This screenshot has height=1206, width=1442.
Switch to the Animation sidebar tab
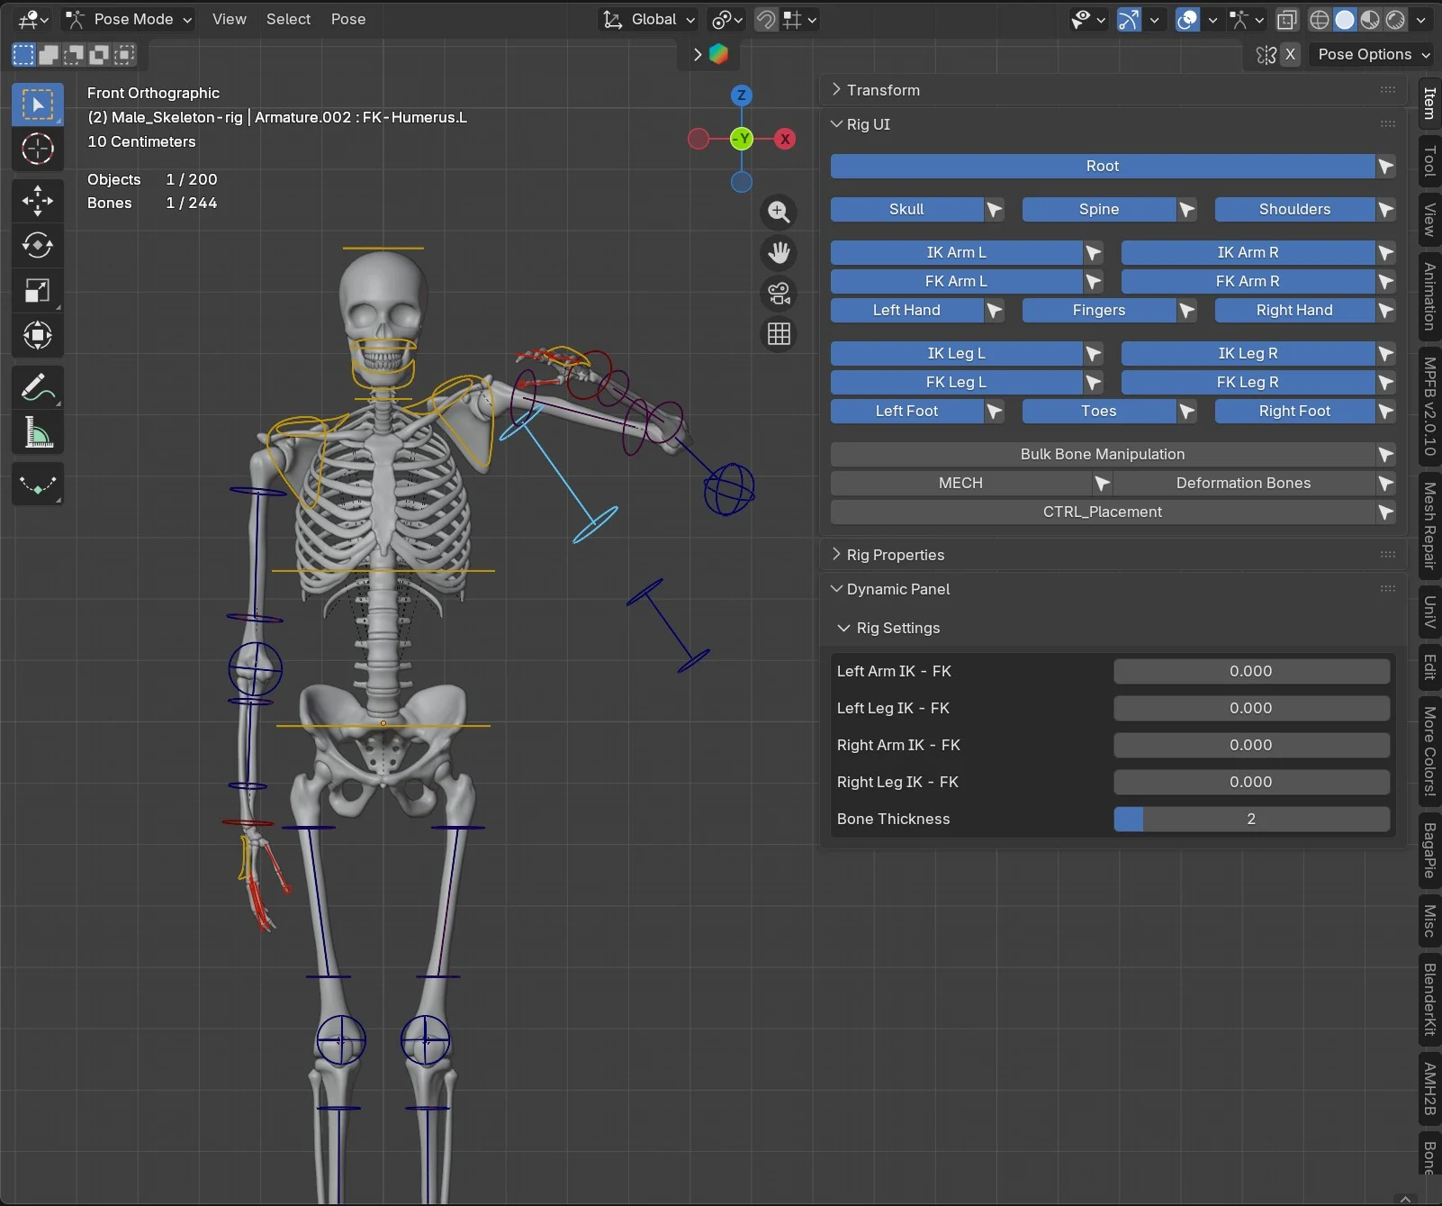click(1428, 296)
